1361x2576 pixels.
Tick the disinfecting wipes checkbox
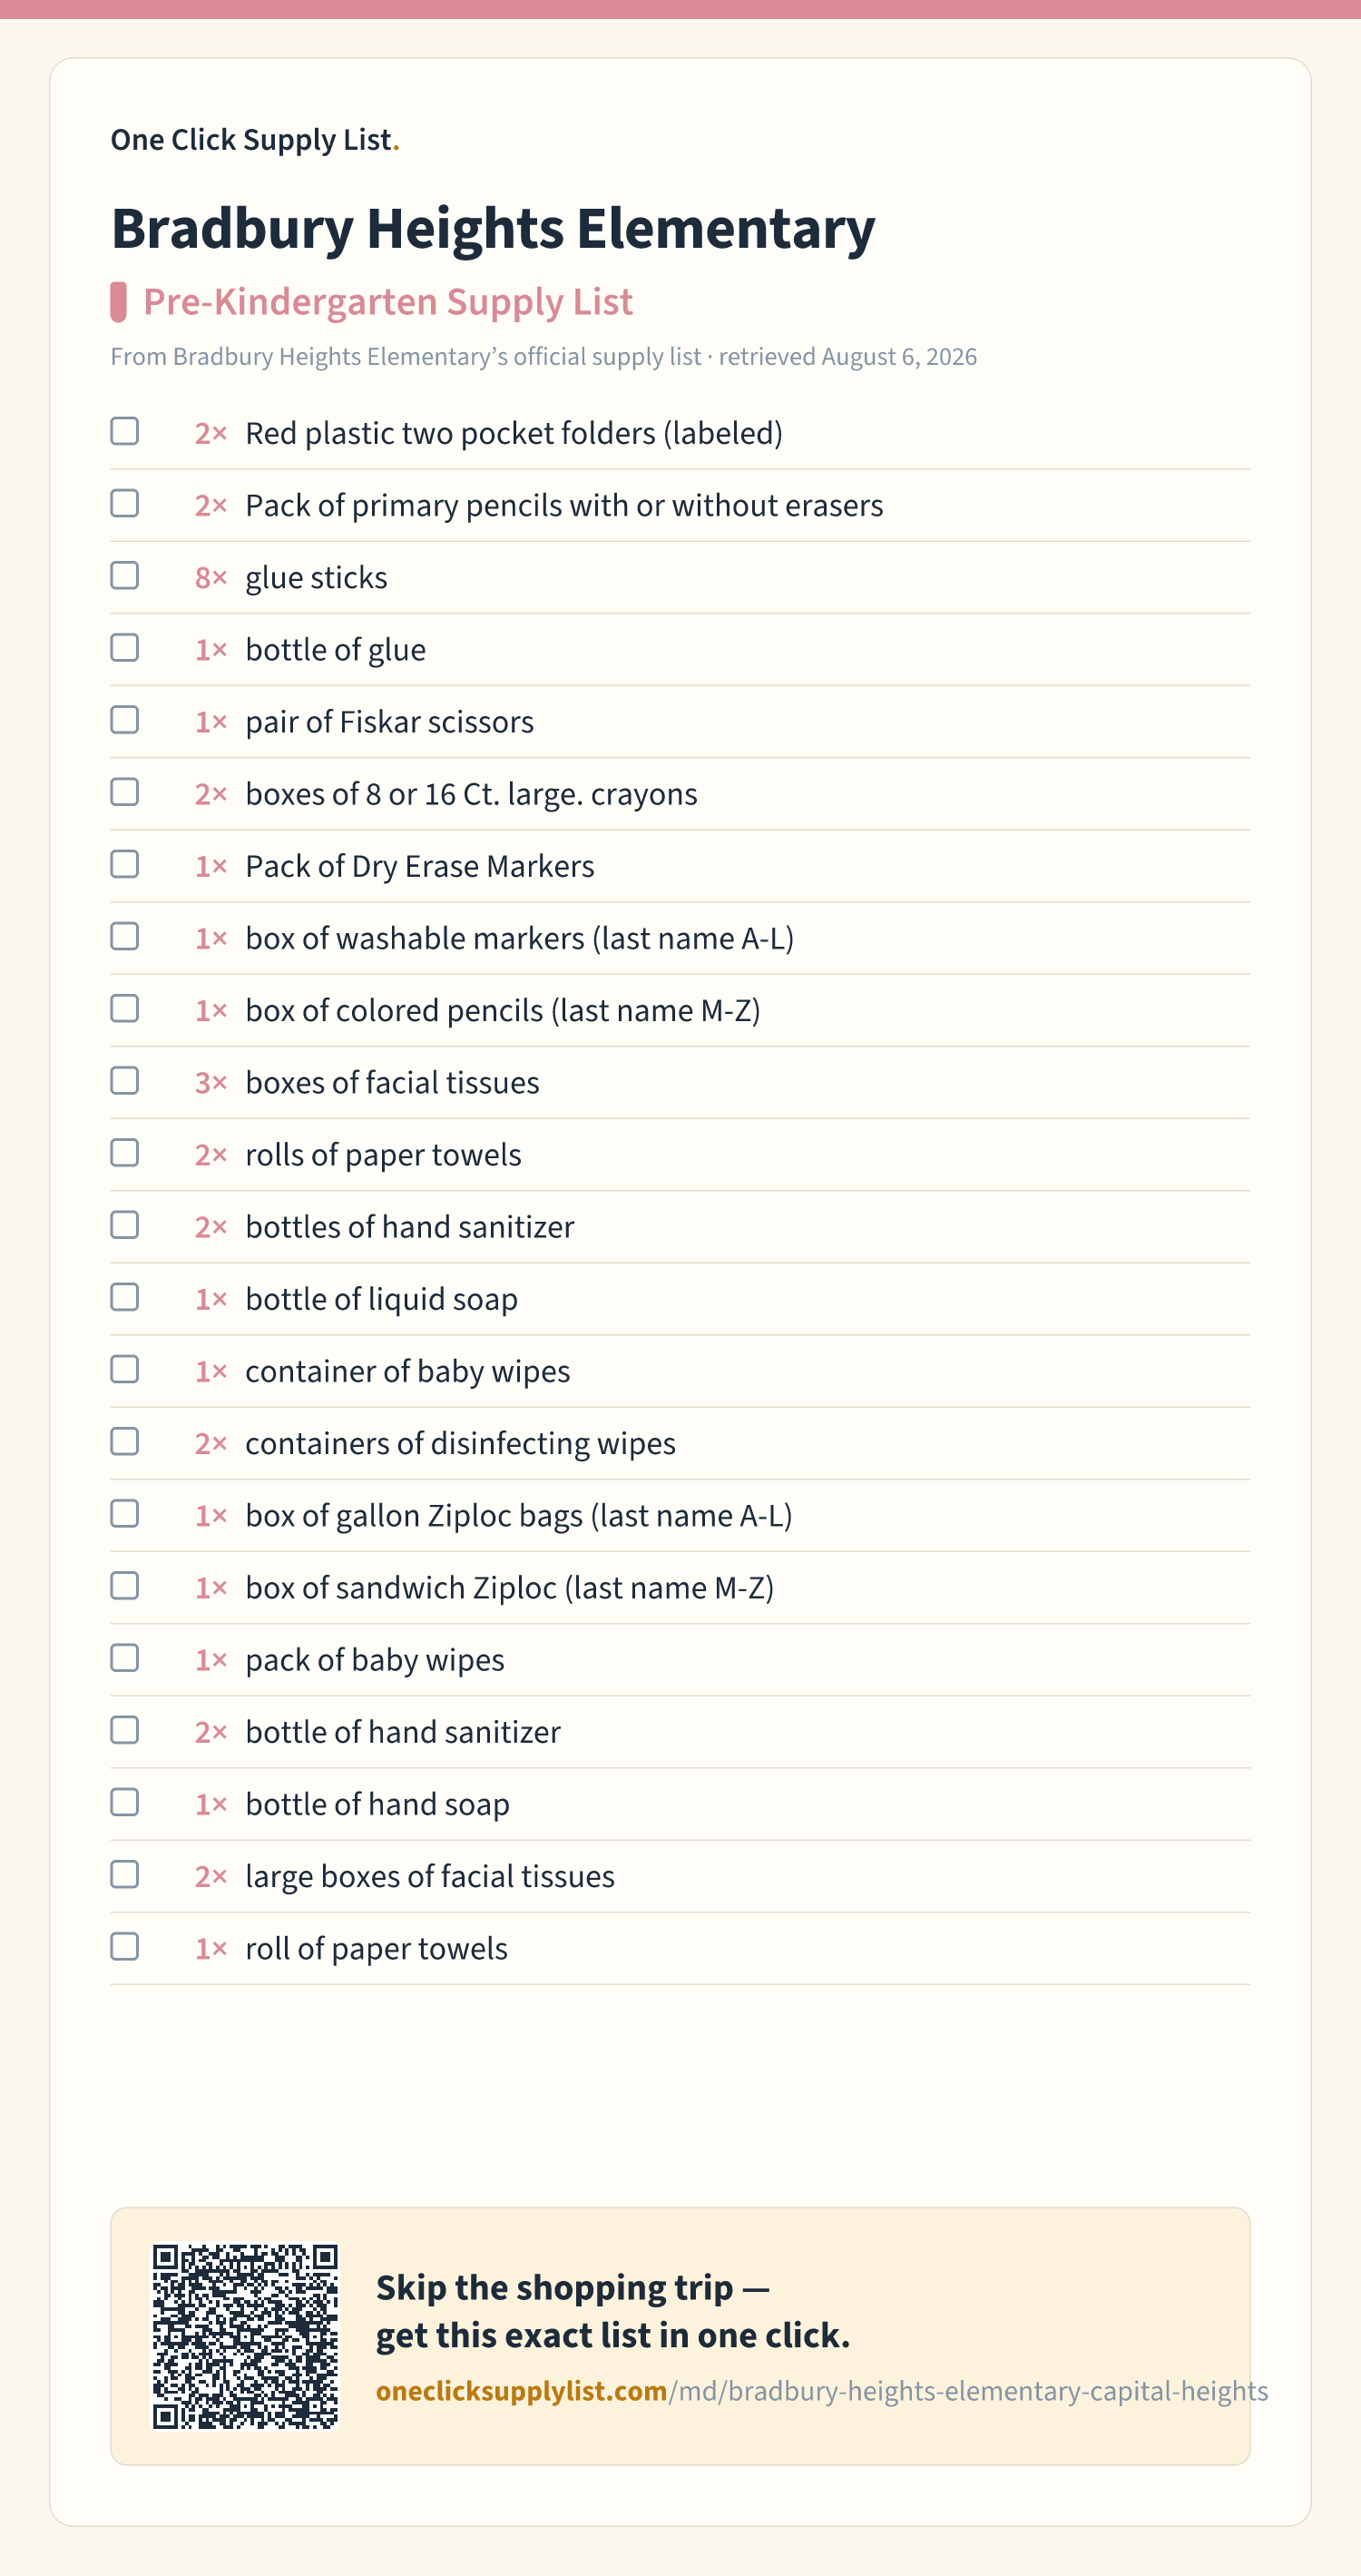125,1441
